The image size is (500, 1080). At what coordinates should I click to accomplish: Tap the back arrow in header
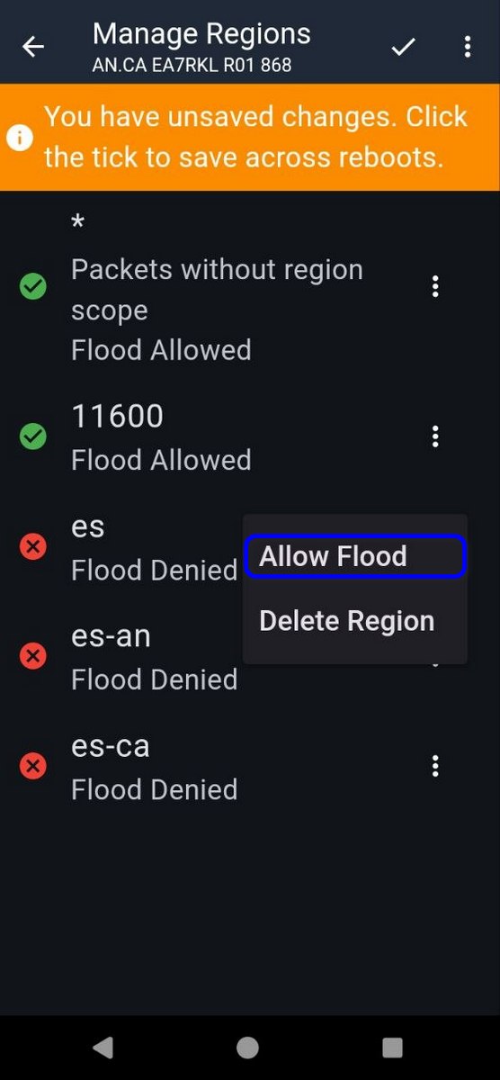point(33,47)
